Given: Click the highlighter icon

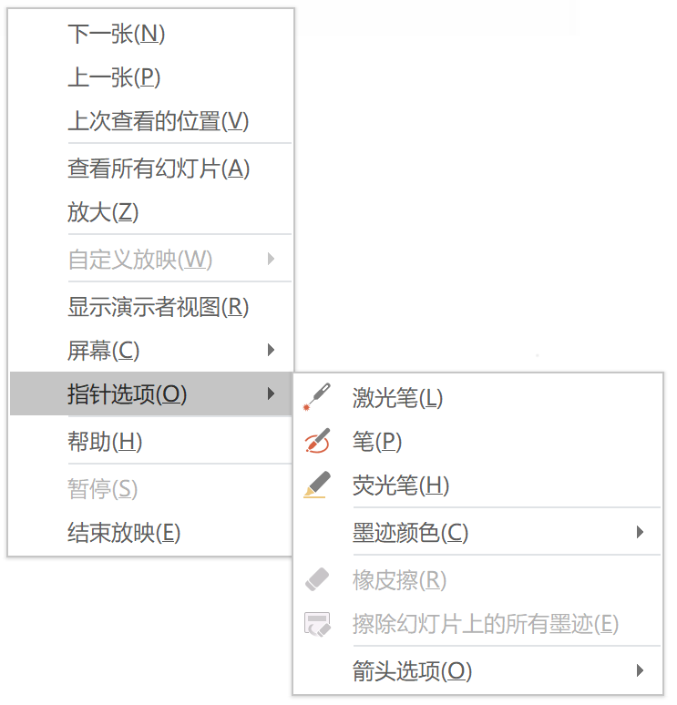Looking at the screenshot, I should [316, 485].
